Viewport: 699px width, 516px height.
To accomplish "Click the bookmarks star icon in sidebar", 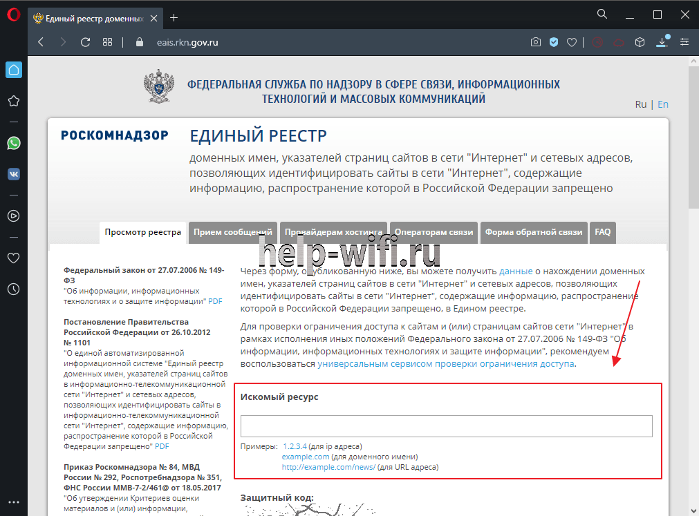I will pos(13,101).
